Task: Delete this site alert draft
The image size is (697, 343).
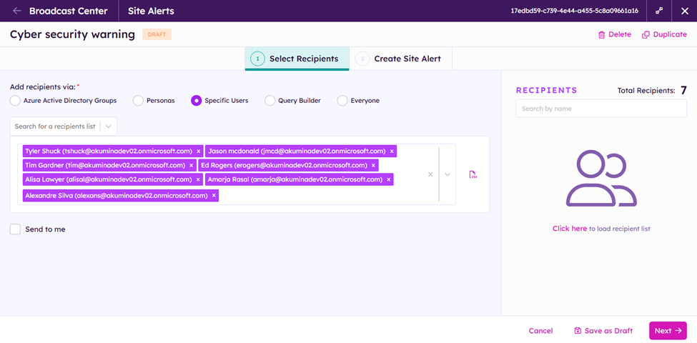Action: [614, 34]
